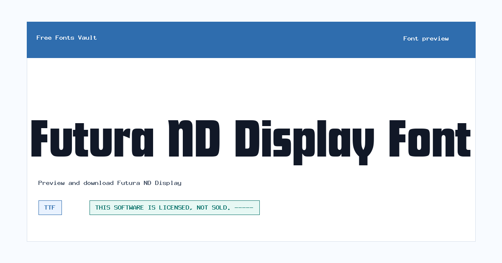Select the TTF format badge
Viewport: 502px width, 263px height.
[x=50, y=207]
